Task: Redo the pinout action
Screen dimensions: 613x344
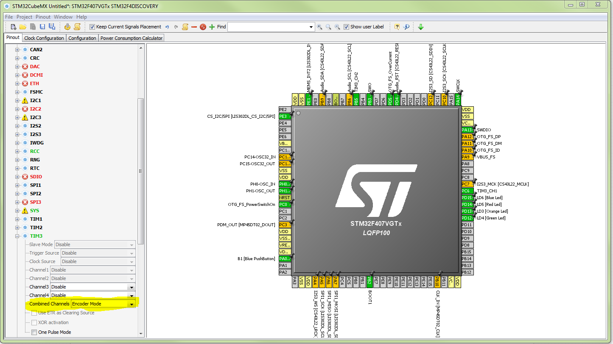Action: coord(176,27)
